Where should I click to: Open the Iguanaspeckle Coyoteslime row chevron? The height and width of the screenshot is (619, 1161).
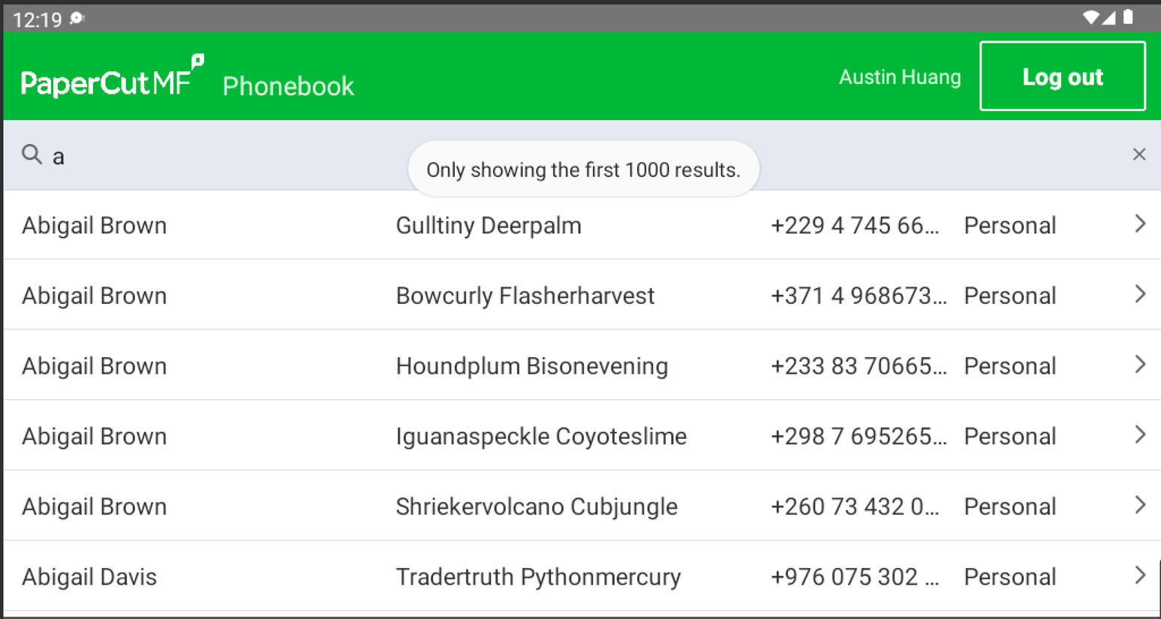(x=1140, y=435)
